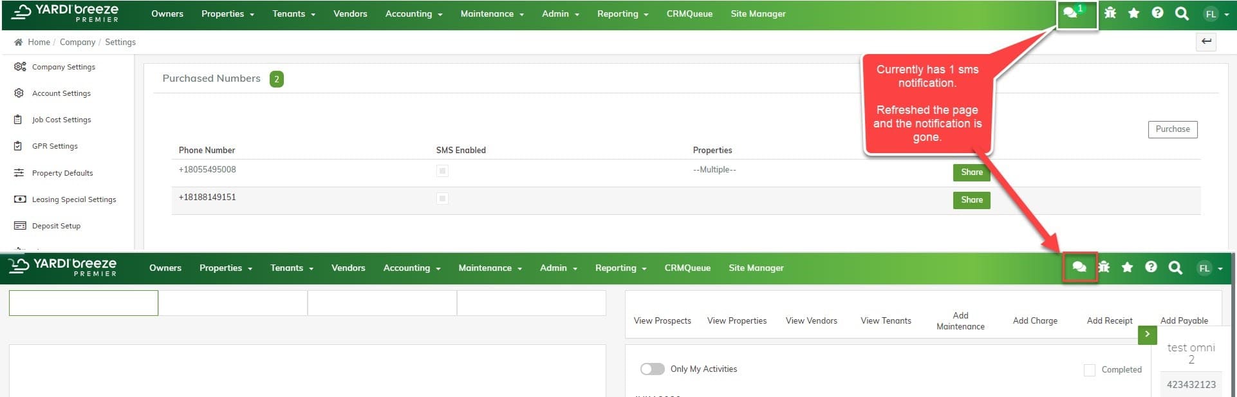Expand Properties dropdown on dashboard navbar
Viewport: 1237px width, 397px height.
(226, 268)
